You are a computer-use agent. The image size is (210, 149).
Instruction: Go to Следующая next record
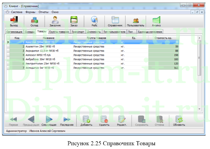[49, 120]
